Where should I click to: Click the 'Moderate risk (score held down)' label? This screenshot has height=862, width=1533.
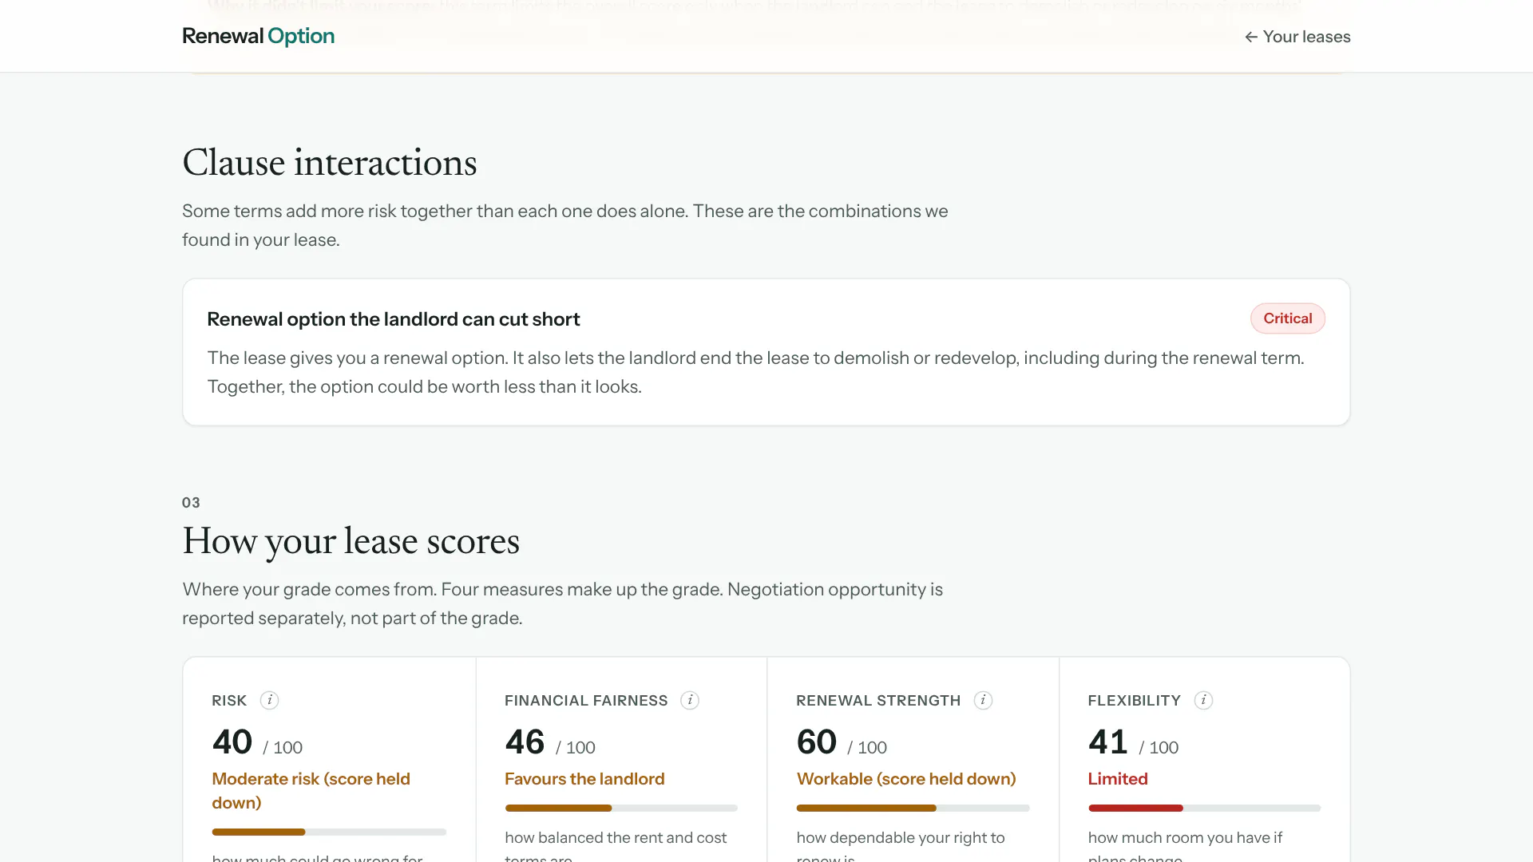point(311,790)
